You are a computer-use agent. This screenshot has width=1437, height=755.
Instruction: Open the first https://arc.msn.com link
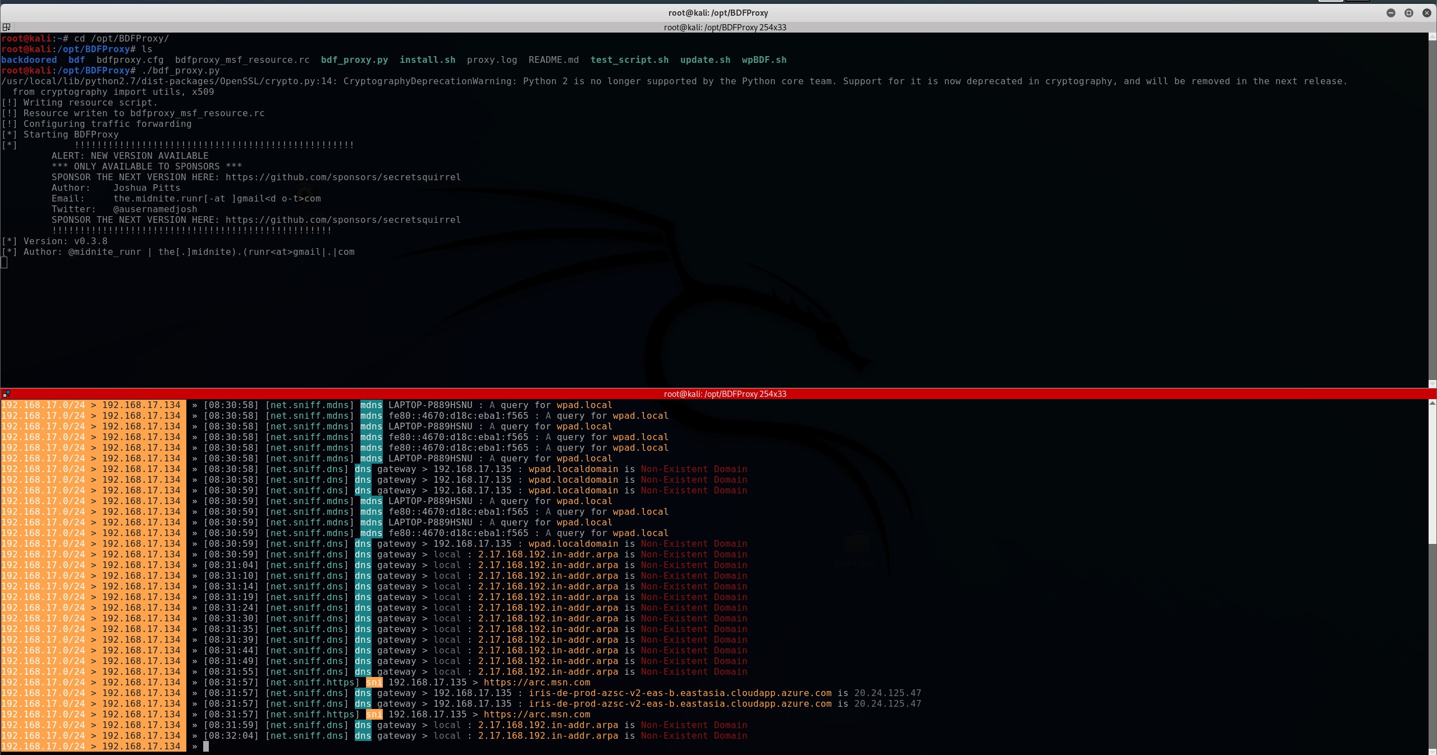(537, 683)
